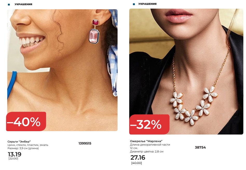Click the crossed-out 40.00 old price
The height and width of the screenshot is (170, 246).
(x=136, y=163)
